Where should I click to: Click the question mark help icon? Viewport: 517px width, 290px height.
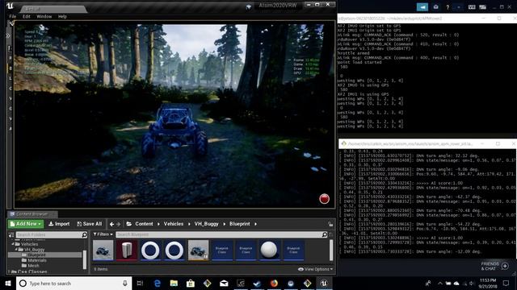coord(448,7)
